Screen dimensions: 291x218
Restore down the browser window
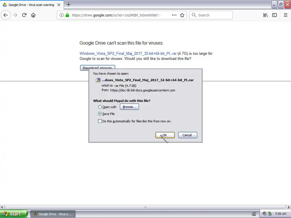[x=281, y=5]
